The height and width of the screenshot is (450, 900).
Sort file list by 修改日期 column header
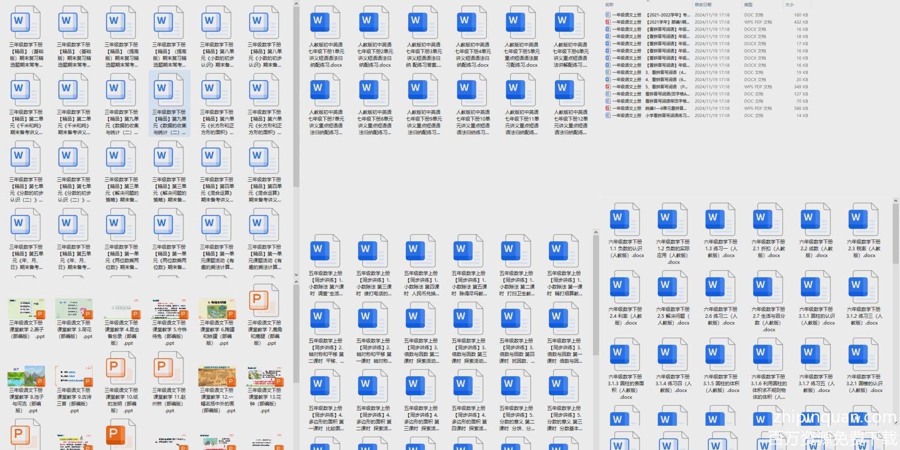tap(703, 4)
